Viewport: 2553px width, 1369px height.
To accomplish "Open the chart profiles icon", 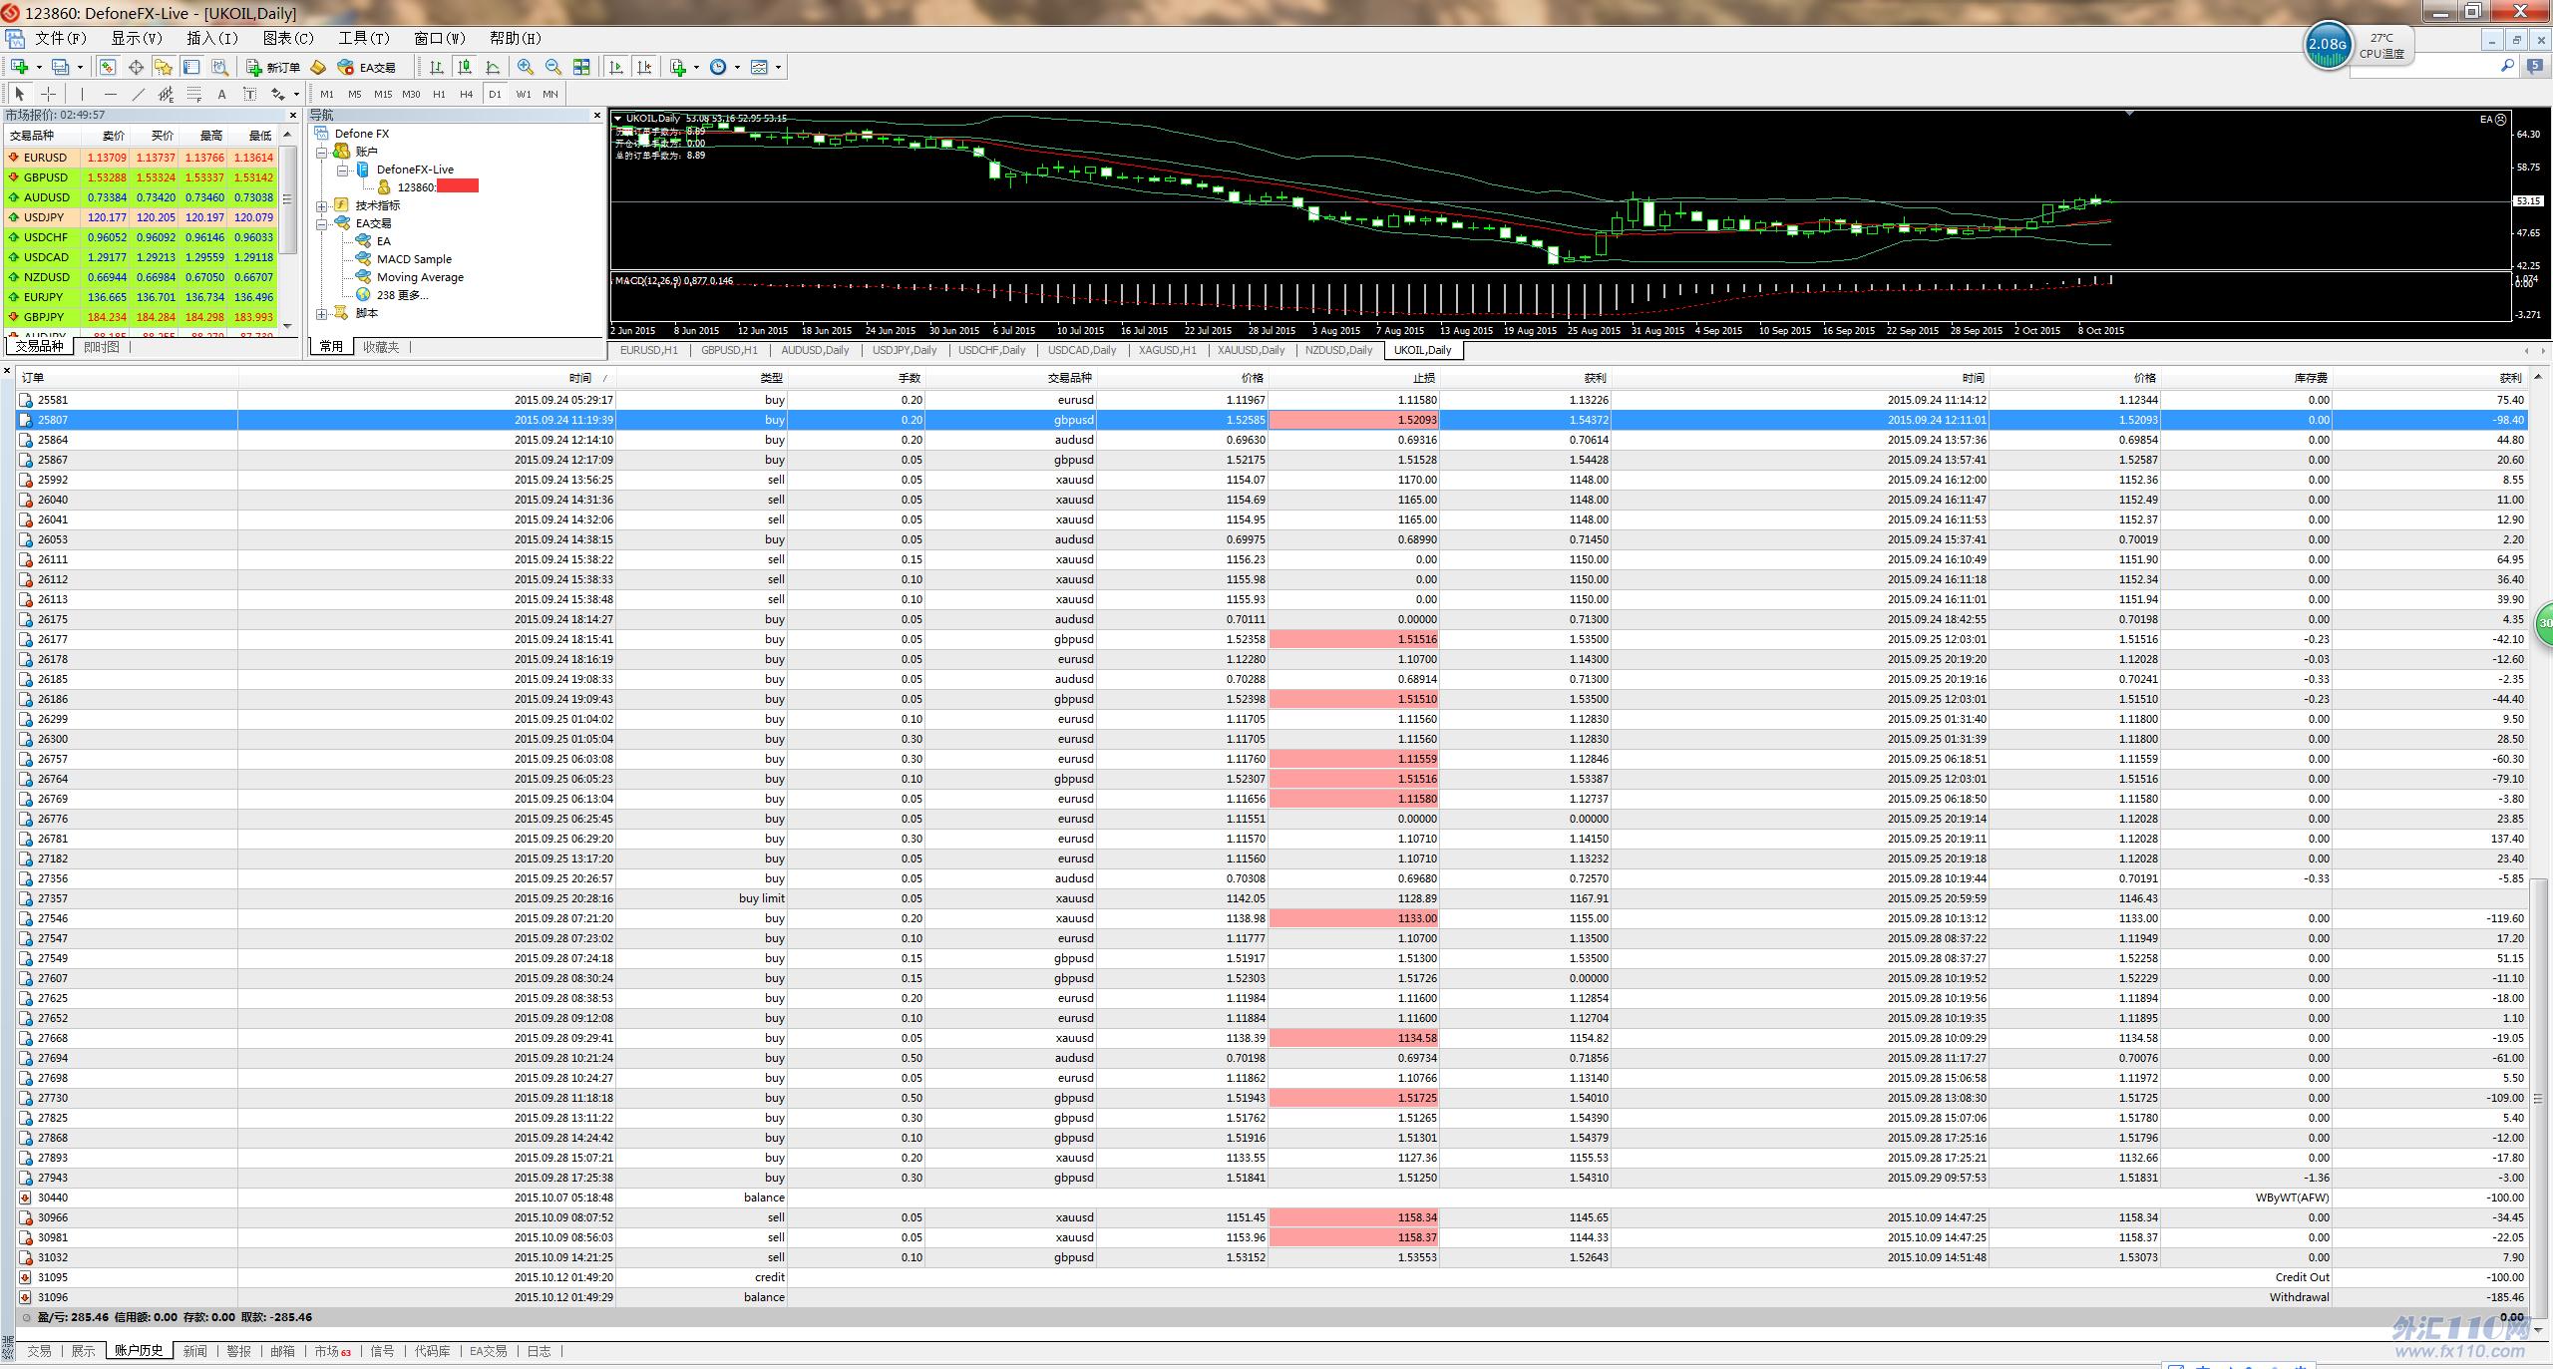I will pyautogui.click(x=61, y=67).
